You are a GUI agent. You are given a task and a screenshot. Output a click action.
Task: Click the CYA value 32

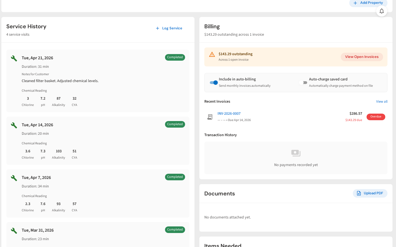75,99
